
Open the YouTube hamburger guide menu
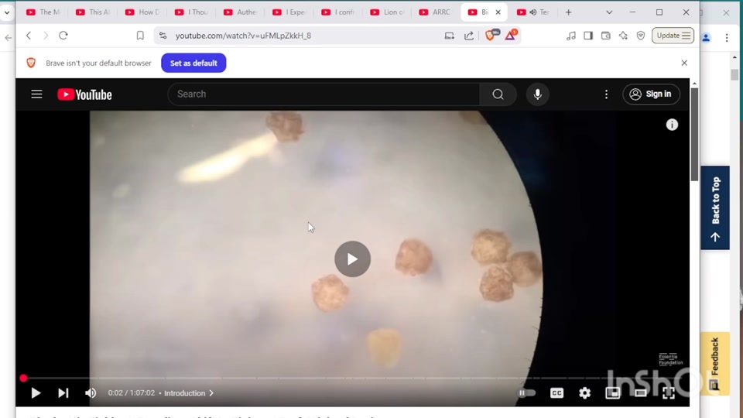pos(36,94)
